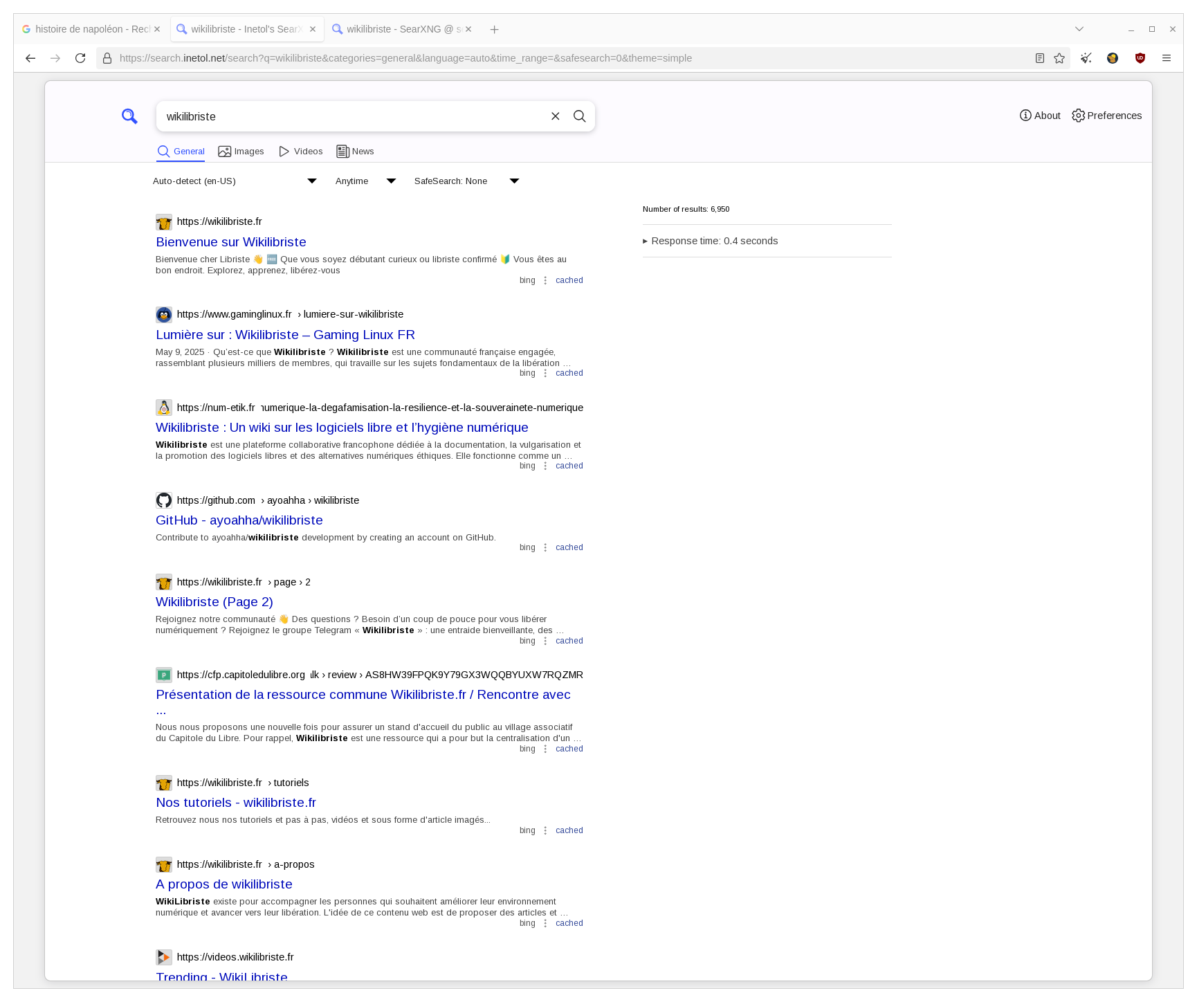
Task: Click the reader mode icon in address bar
Action: [x=1039, y=58]
